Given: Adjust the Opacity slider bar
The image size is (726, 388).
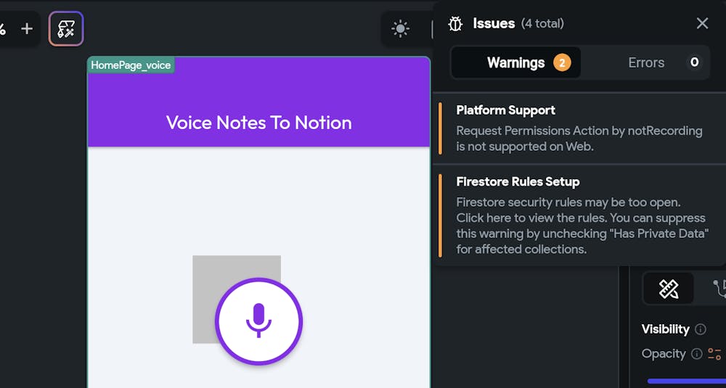Looking at the screenshot, I should tap(687, 381).
